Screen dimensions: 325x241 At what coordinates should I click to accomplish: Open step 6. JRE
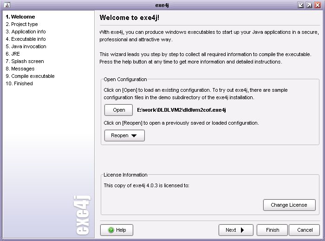pyautogui.click(x=13, y=54)
